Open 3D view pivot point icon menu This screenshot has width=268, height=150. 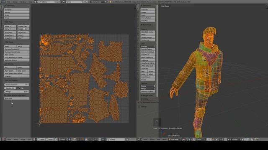pyautogui.click(x=190, y=140)
